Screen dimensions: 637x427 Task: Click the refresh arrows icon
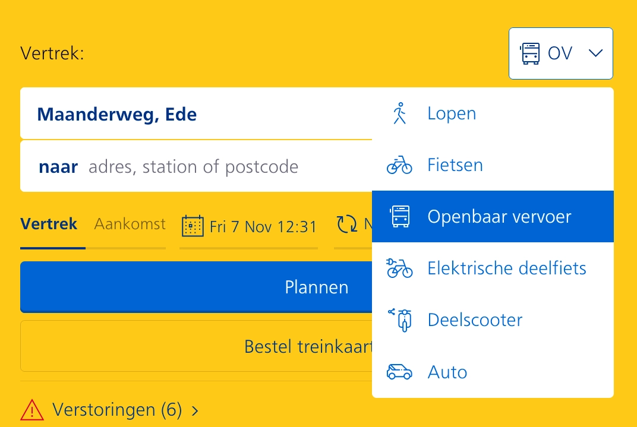(347, 224)
